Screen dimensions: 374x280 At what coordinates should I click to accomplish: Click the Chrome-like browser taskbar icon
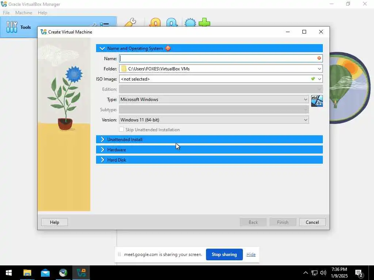63,273
